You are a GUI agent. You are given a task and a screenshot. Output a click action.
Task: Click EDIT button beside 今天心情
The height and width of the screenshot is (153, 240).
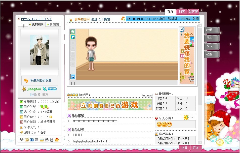coord(192,117)
